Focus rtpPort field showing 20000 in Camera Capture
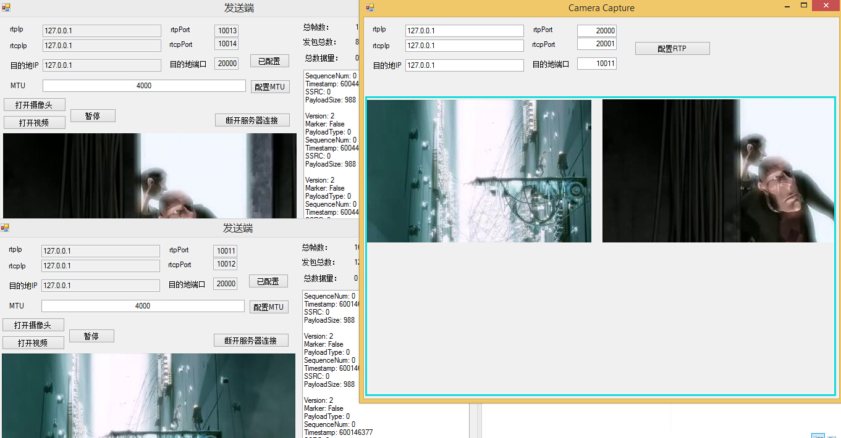841x438 pixels. pyautogui.click(x=597, y=31)
